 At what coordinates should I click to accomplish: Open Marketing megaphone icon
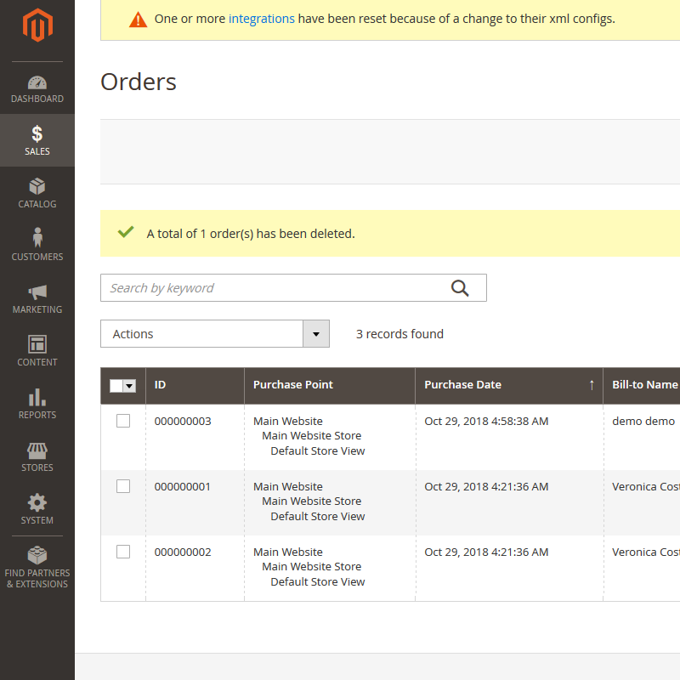[37, 292]
